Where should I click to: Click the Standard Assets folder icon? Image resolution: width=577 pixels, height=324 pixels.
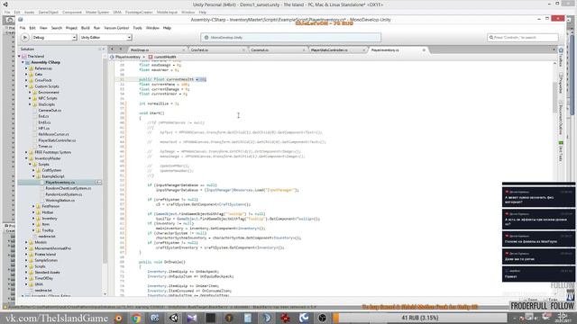(32, 273)
